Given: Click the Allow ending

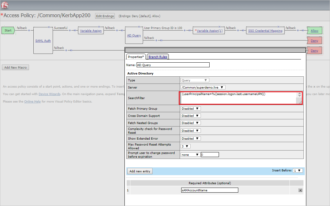Looking at the screenshot, I should pyautogui.click(x=314, y=31).
